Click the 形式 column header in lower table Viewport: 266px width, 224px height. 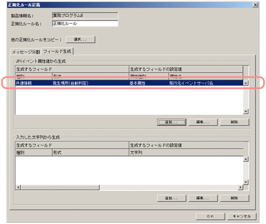[91, 152]
